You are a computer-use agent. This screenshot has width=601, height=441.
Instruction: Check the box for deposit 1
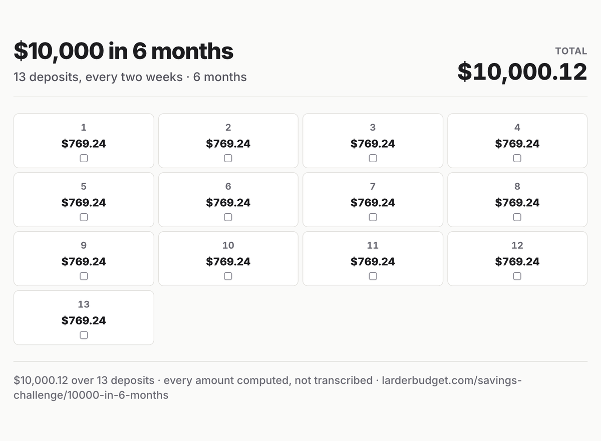click(84, 158)
